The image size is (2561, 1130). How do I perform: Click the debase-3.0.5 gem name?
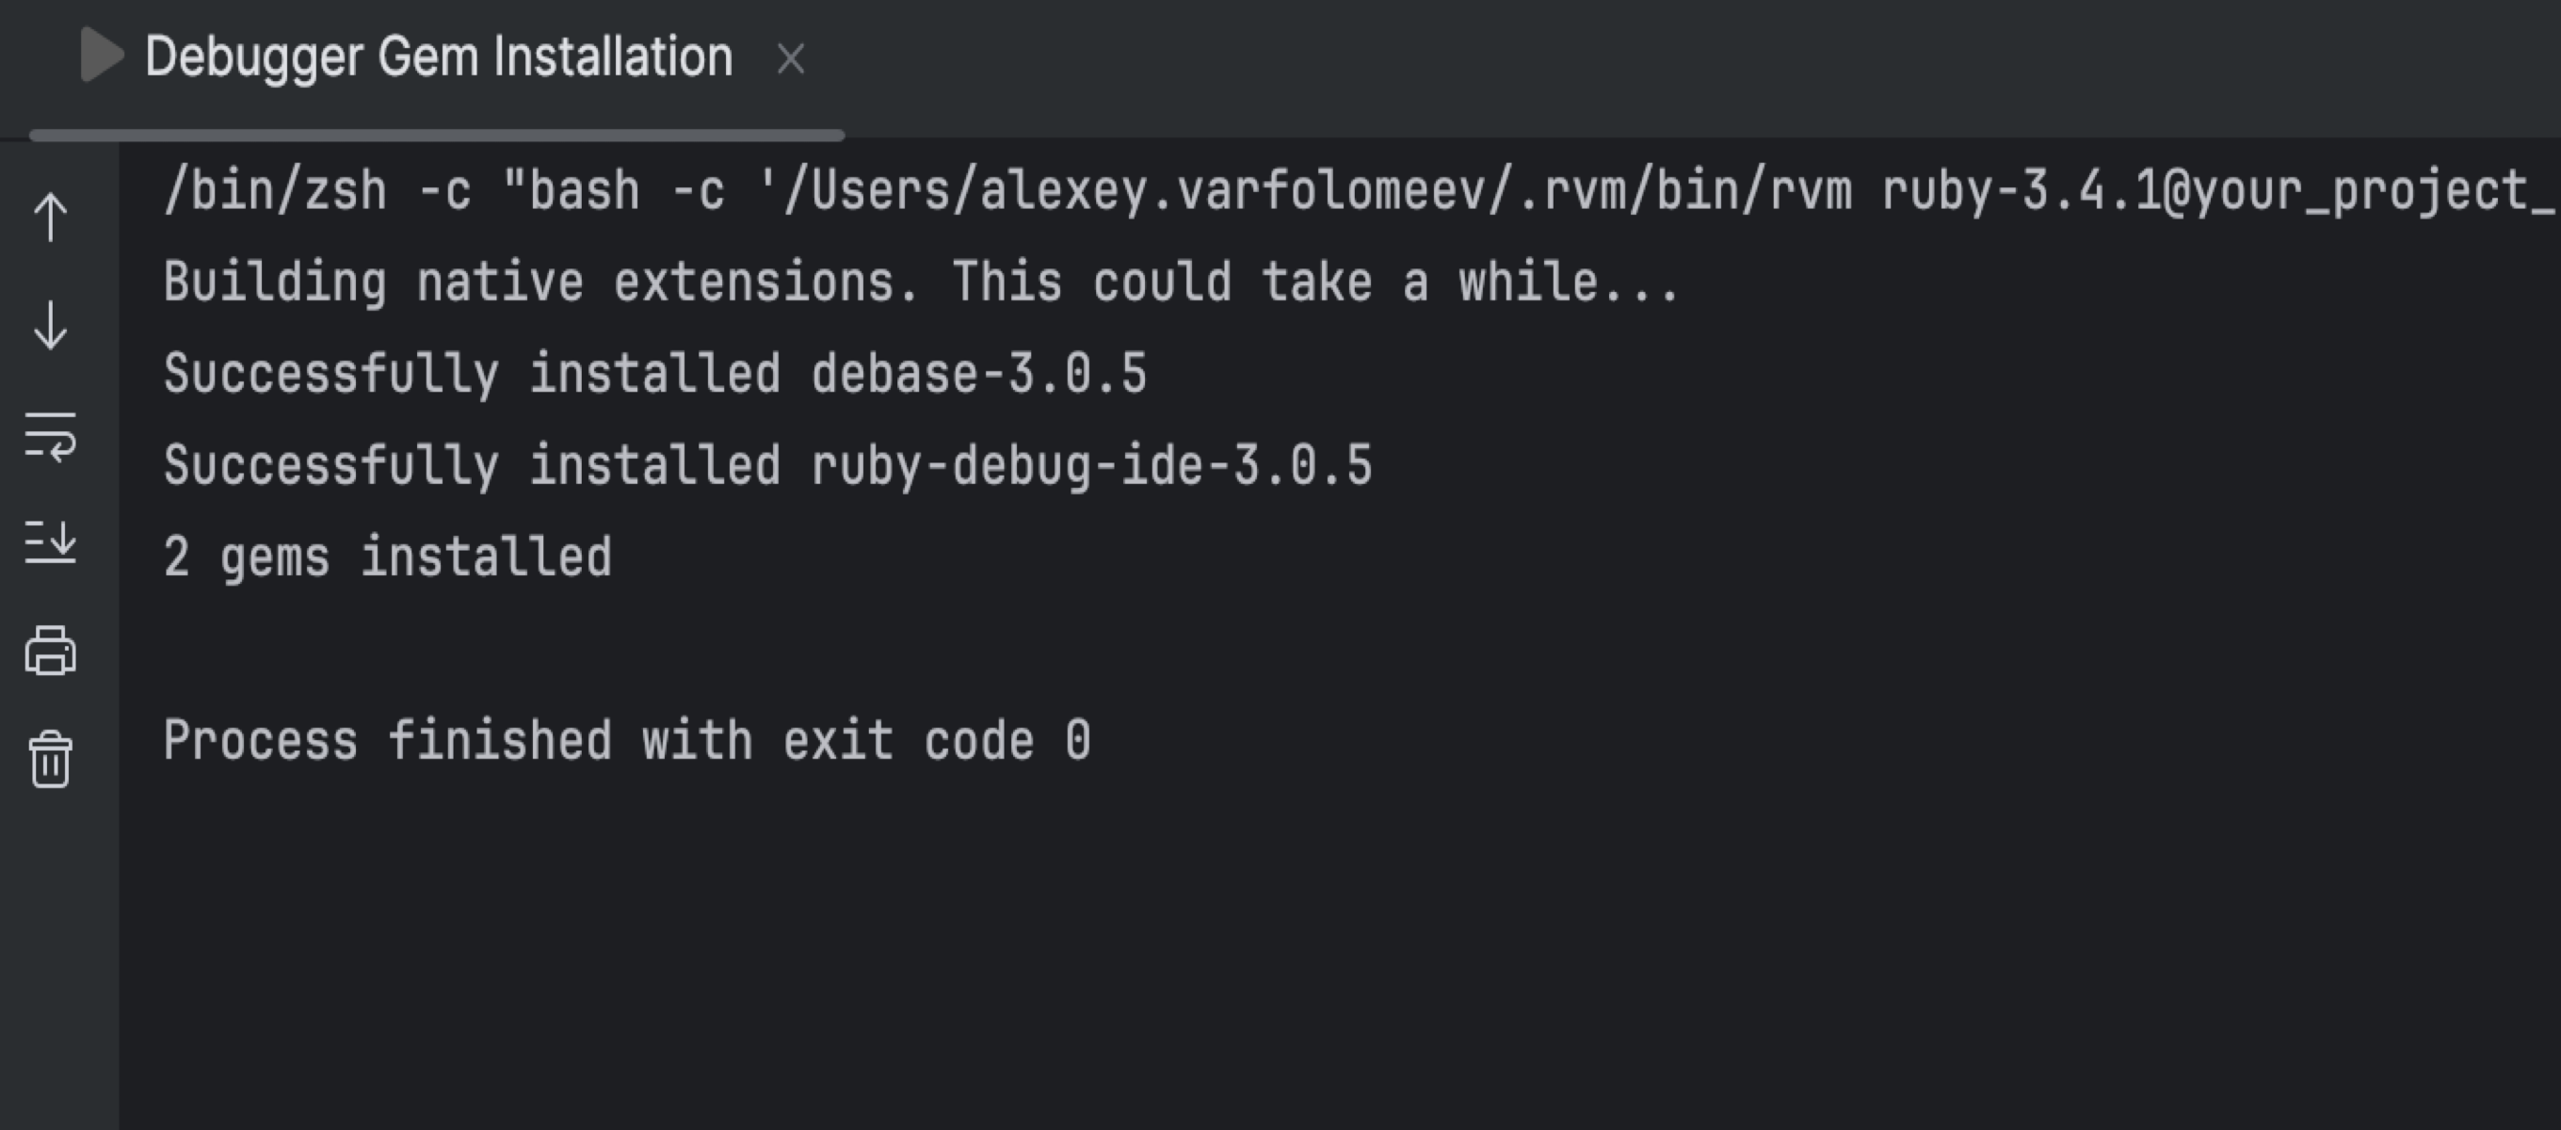[978, 374]
